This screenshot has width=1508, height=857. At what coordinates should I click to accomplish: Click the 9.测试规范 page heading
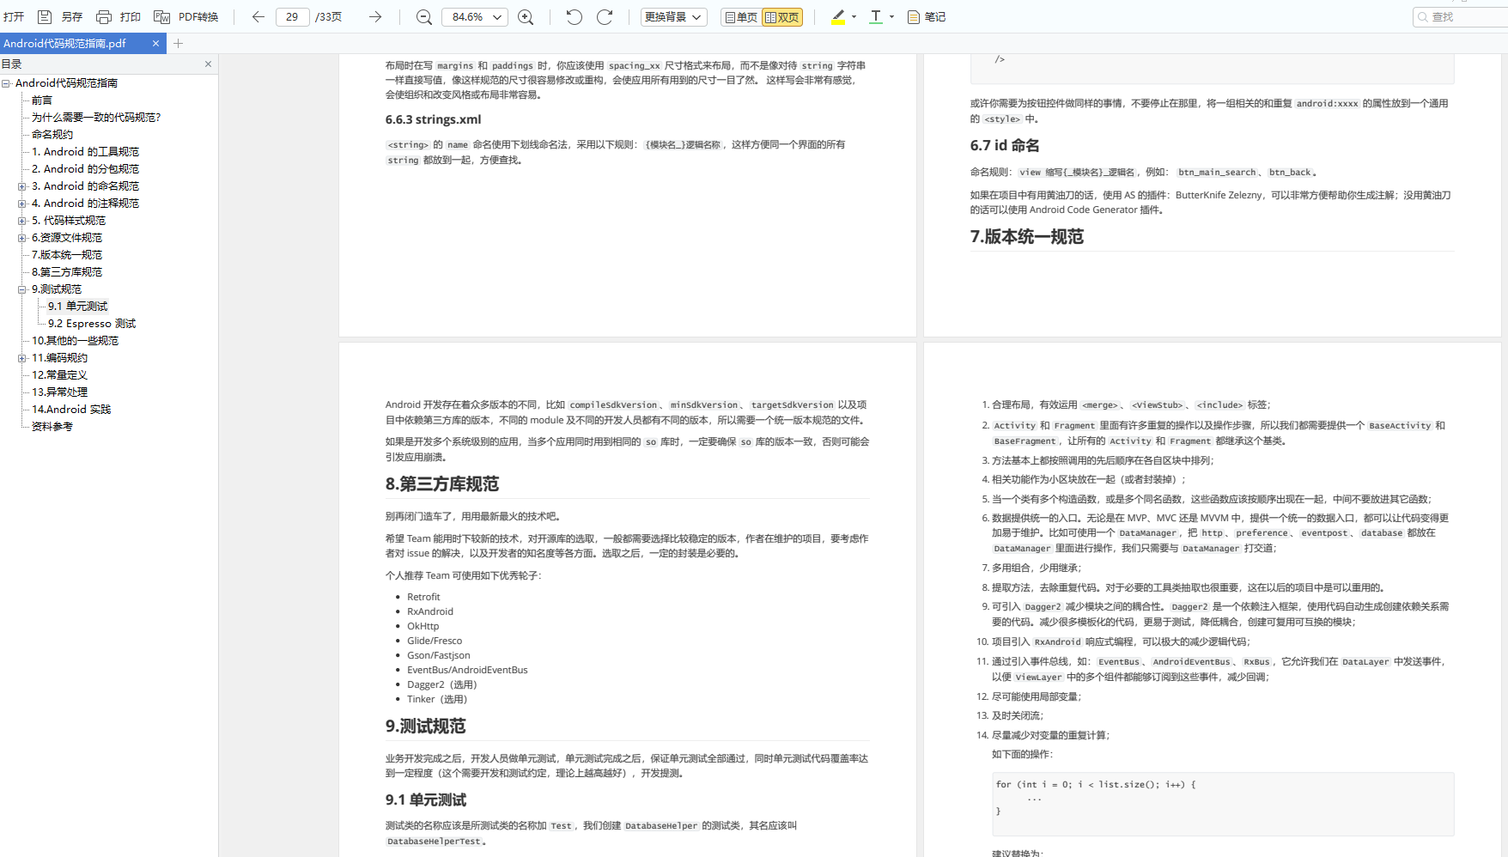click(425, 726)
